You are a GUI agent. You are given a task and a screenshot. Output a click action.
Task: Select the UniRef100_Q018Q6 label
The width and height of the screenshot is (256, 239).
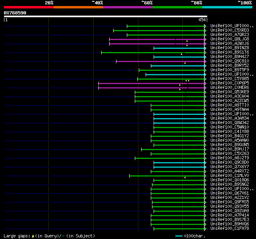pyautogui.click(x=230, y=180)
